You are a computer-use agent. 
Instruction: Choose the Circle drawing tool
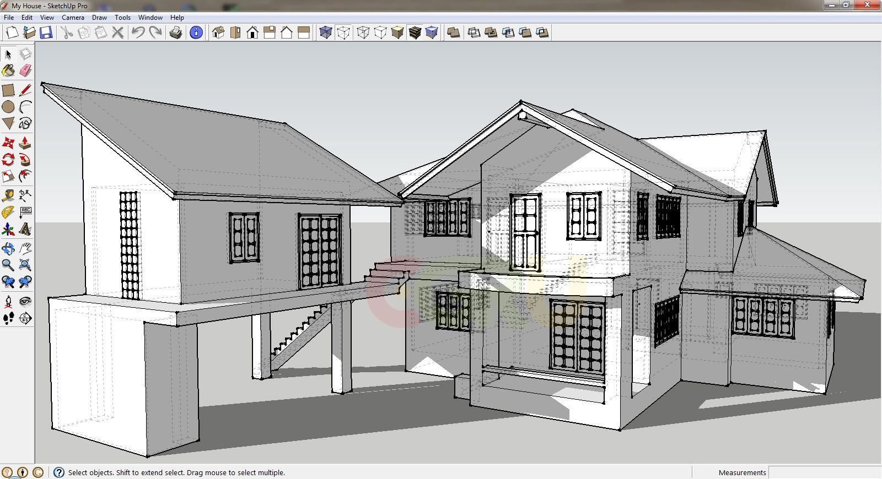8,107
